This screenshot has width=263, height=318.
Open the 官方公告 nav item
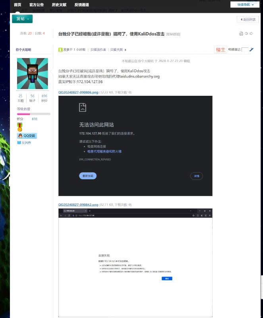click(37, 4)
